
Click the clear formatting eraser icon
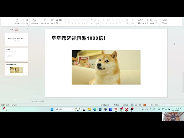[x=98, y=20]
